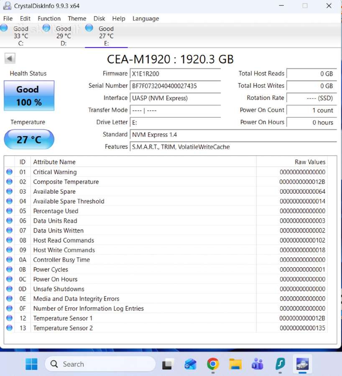Click the Attribute Name column header
The image size is (342, 376).
143,162
